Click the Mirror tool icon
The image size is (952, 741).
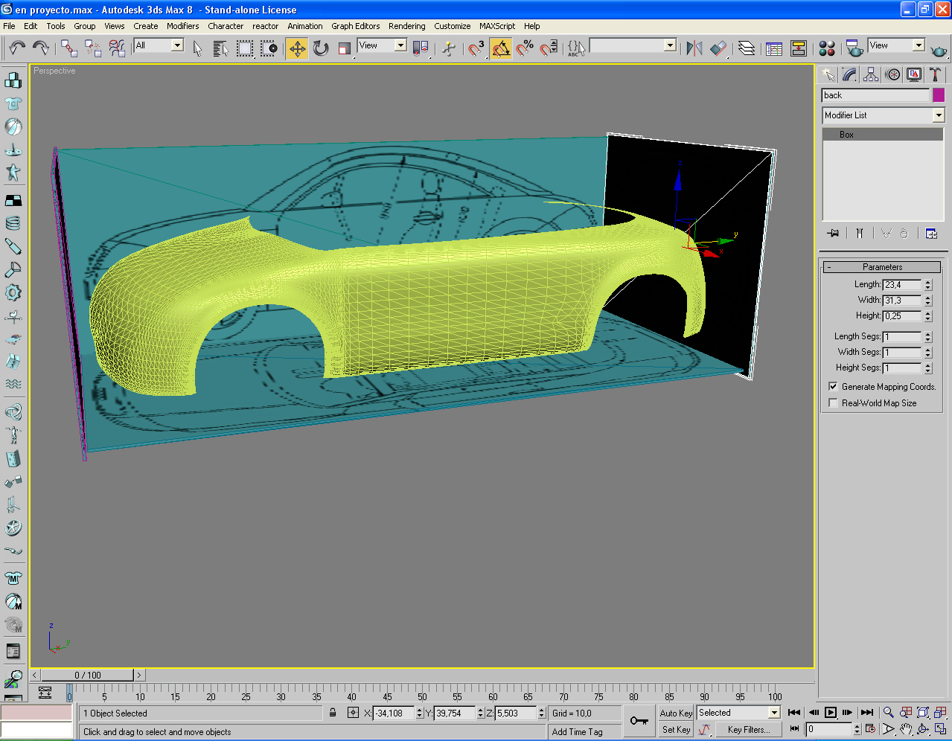(694, 48)
